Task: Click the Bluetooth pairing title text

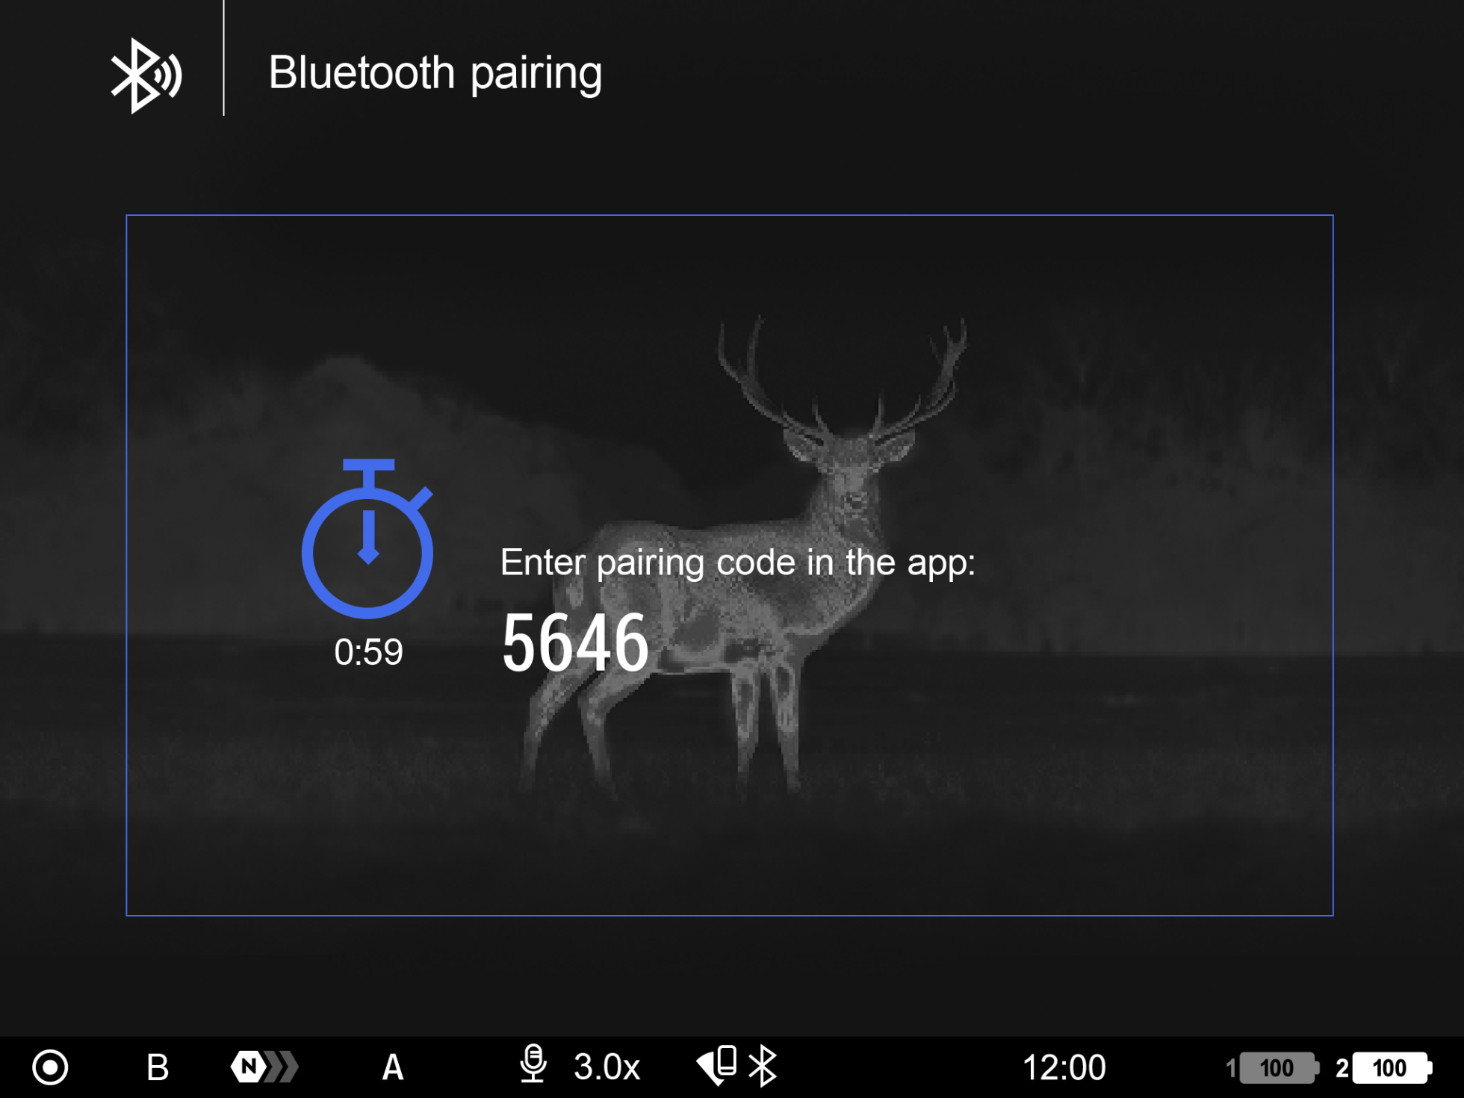Action: [x=435, y=73]
